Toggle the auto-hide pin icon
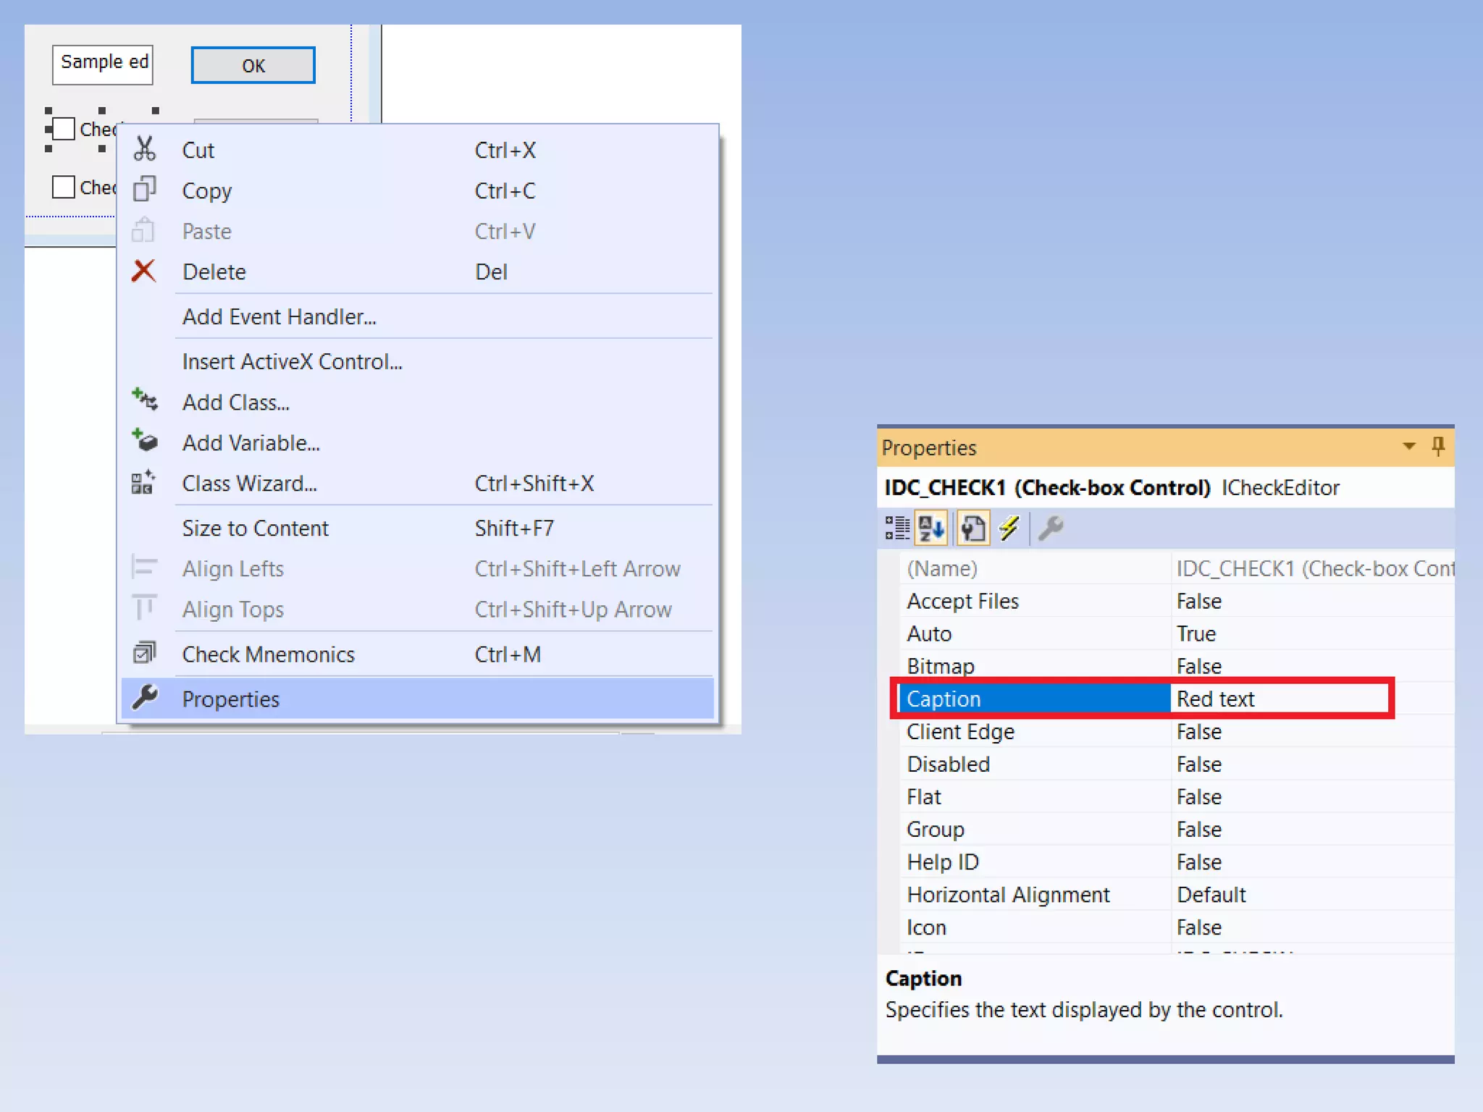Screen dimensions: 1483x1112 1438,446
